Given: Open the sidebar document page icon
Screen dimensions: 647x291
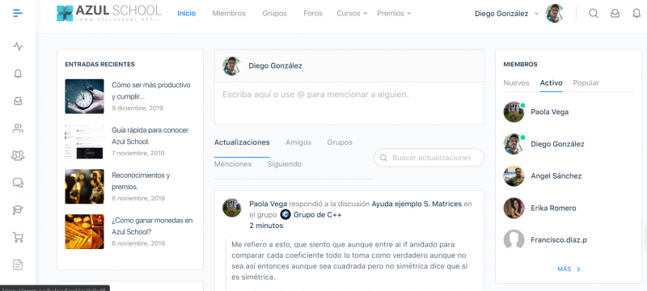Looking at the screenshot, I should point(18,264).
